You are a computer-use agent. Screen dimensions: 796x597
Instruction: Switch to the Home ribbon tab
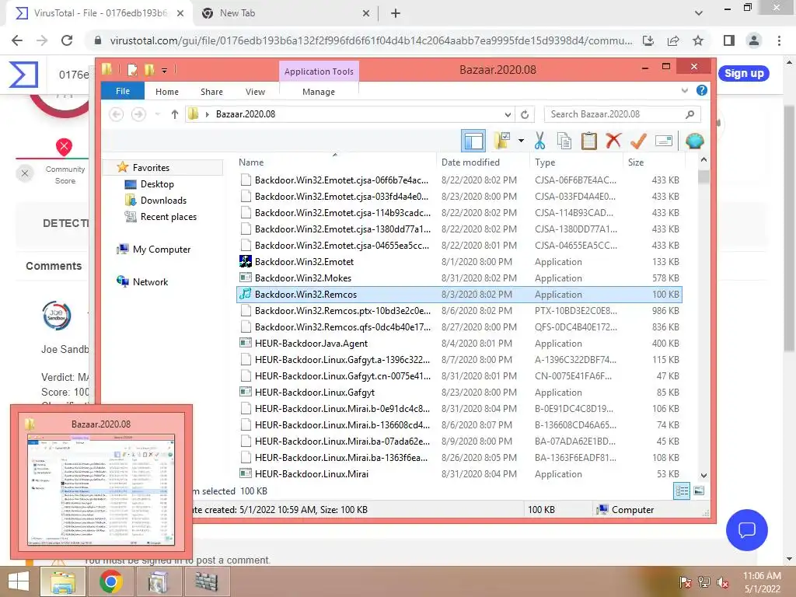pyautogui.click(x=167, y=92)
